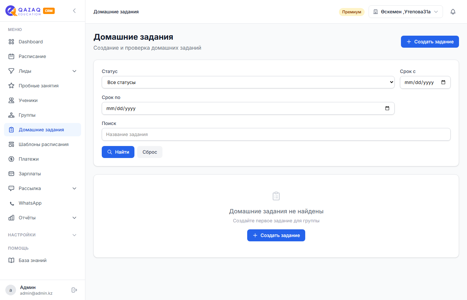Expand the Рассылка submenu chevron

[74, 188]
